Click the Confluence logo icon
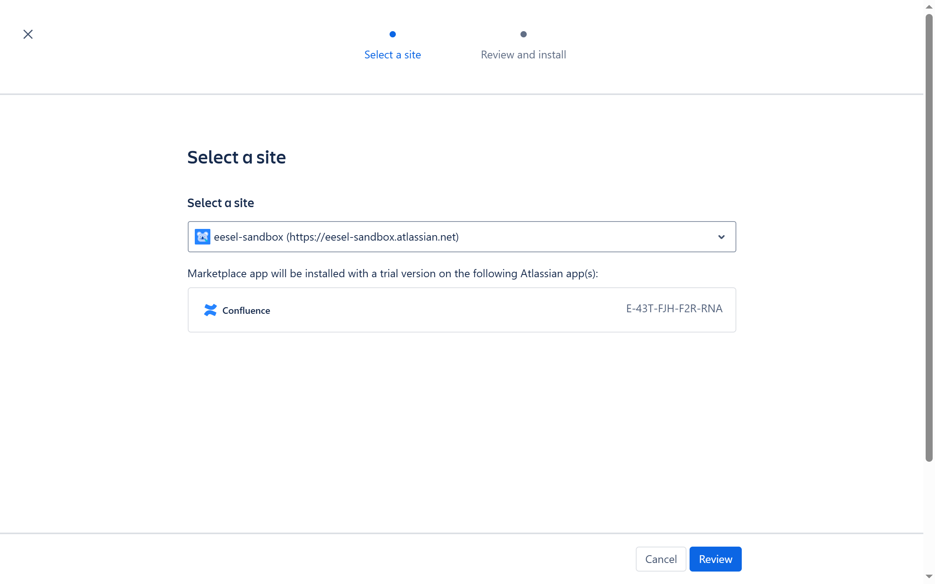Image resolution: width=935 pixels, height=584 pixels. 210,310
